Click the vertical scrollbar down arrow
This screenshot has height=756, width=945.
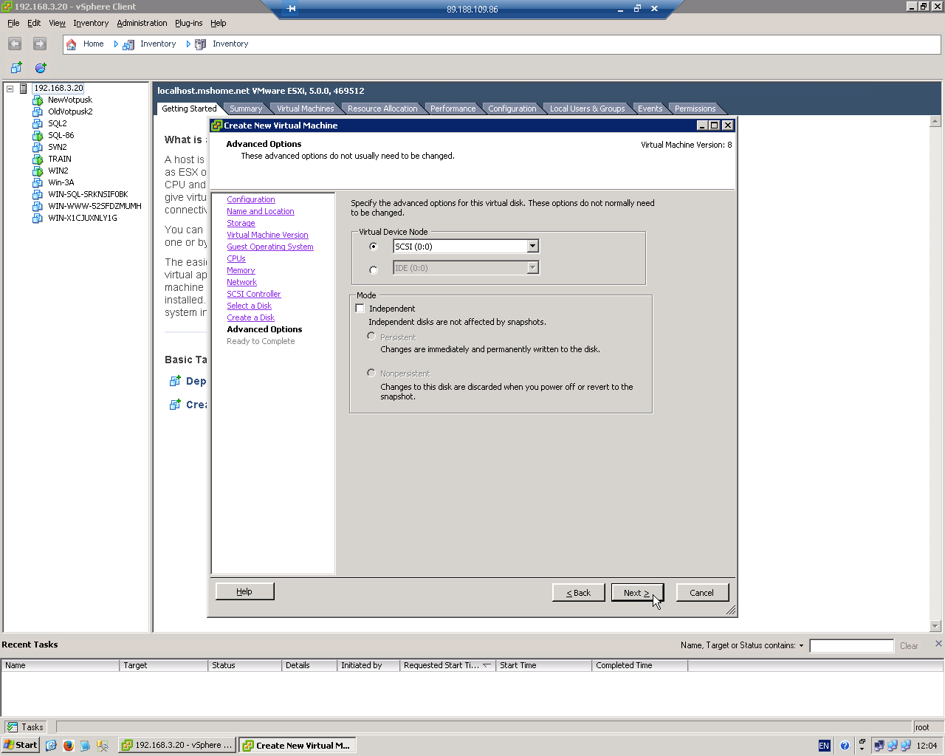[935, 626]
